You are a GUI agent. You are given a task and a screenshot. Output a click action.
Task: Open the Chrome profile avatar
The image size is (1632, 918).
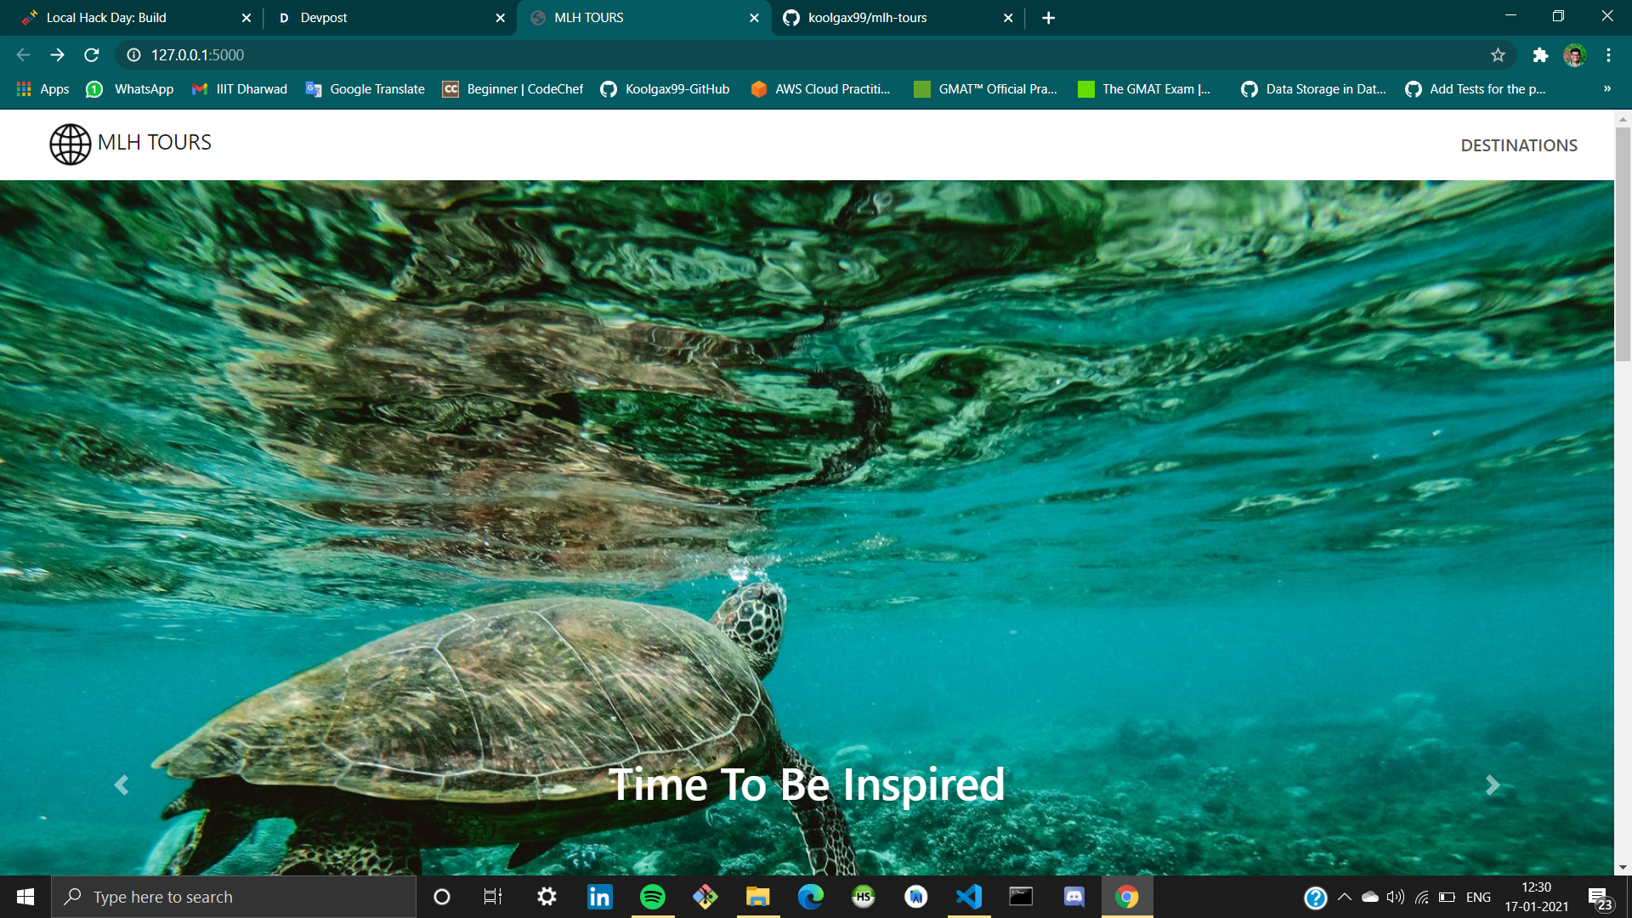point(1574,55)
